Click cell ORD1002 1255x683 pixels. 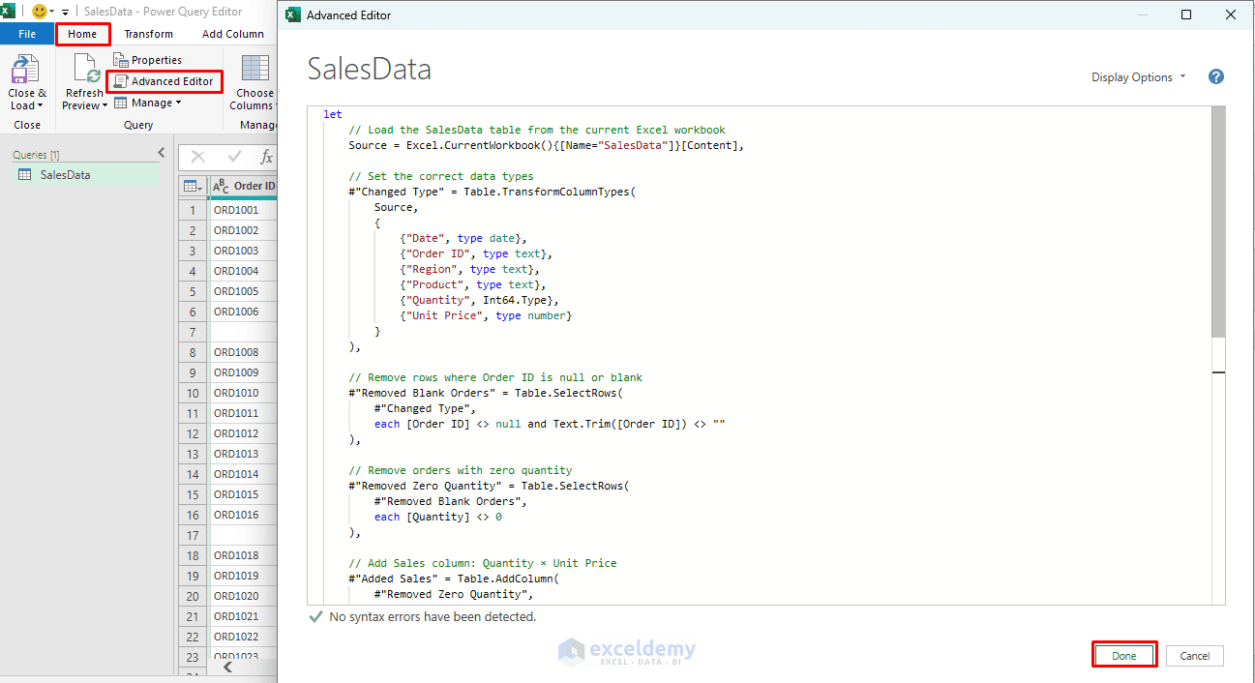point(242,230)
